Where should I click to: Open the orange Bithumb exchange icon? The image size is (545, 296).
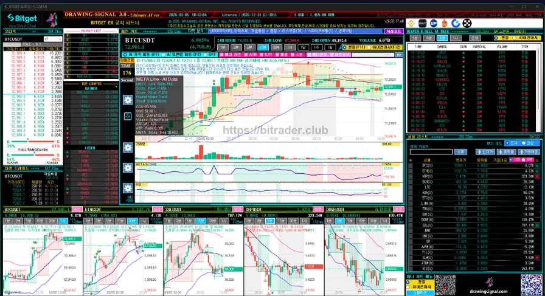pos(445,23)
